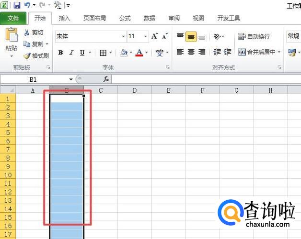
Task: Click the Select All corner button
Action: click(x=8, y=90)
